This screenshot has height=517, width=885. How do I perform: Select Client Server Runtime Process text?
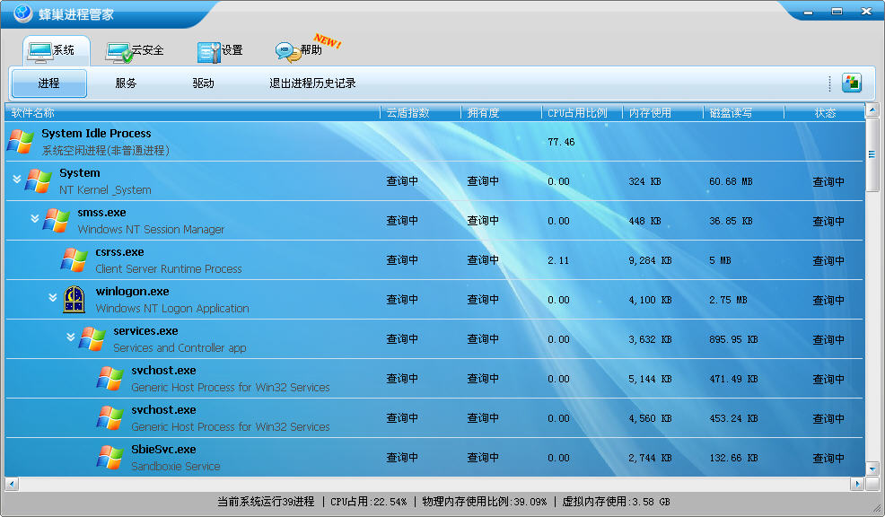[x=169, y=269]
